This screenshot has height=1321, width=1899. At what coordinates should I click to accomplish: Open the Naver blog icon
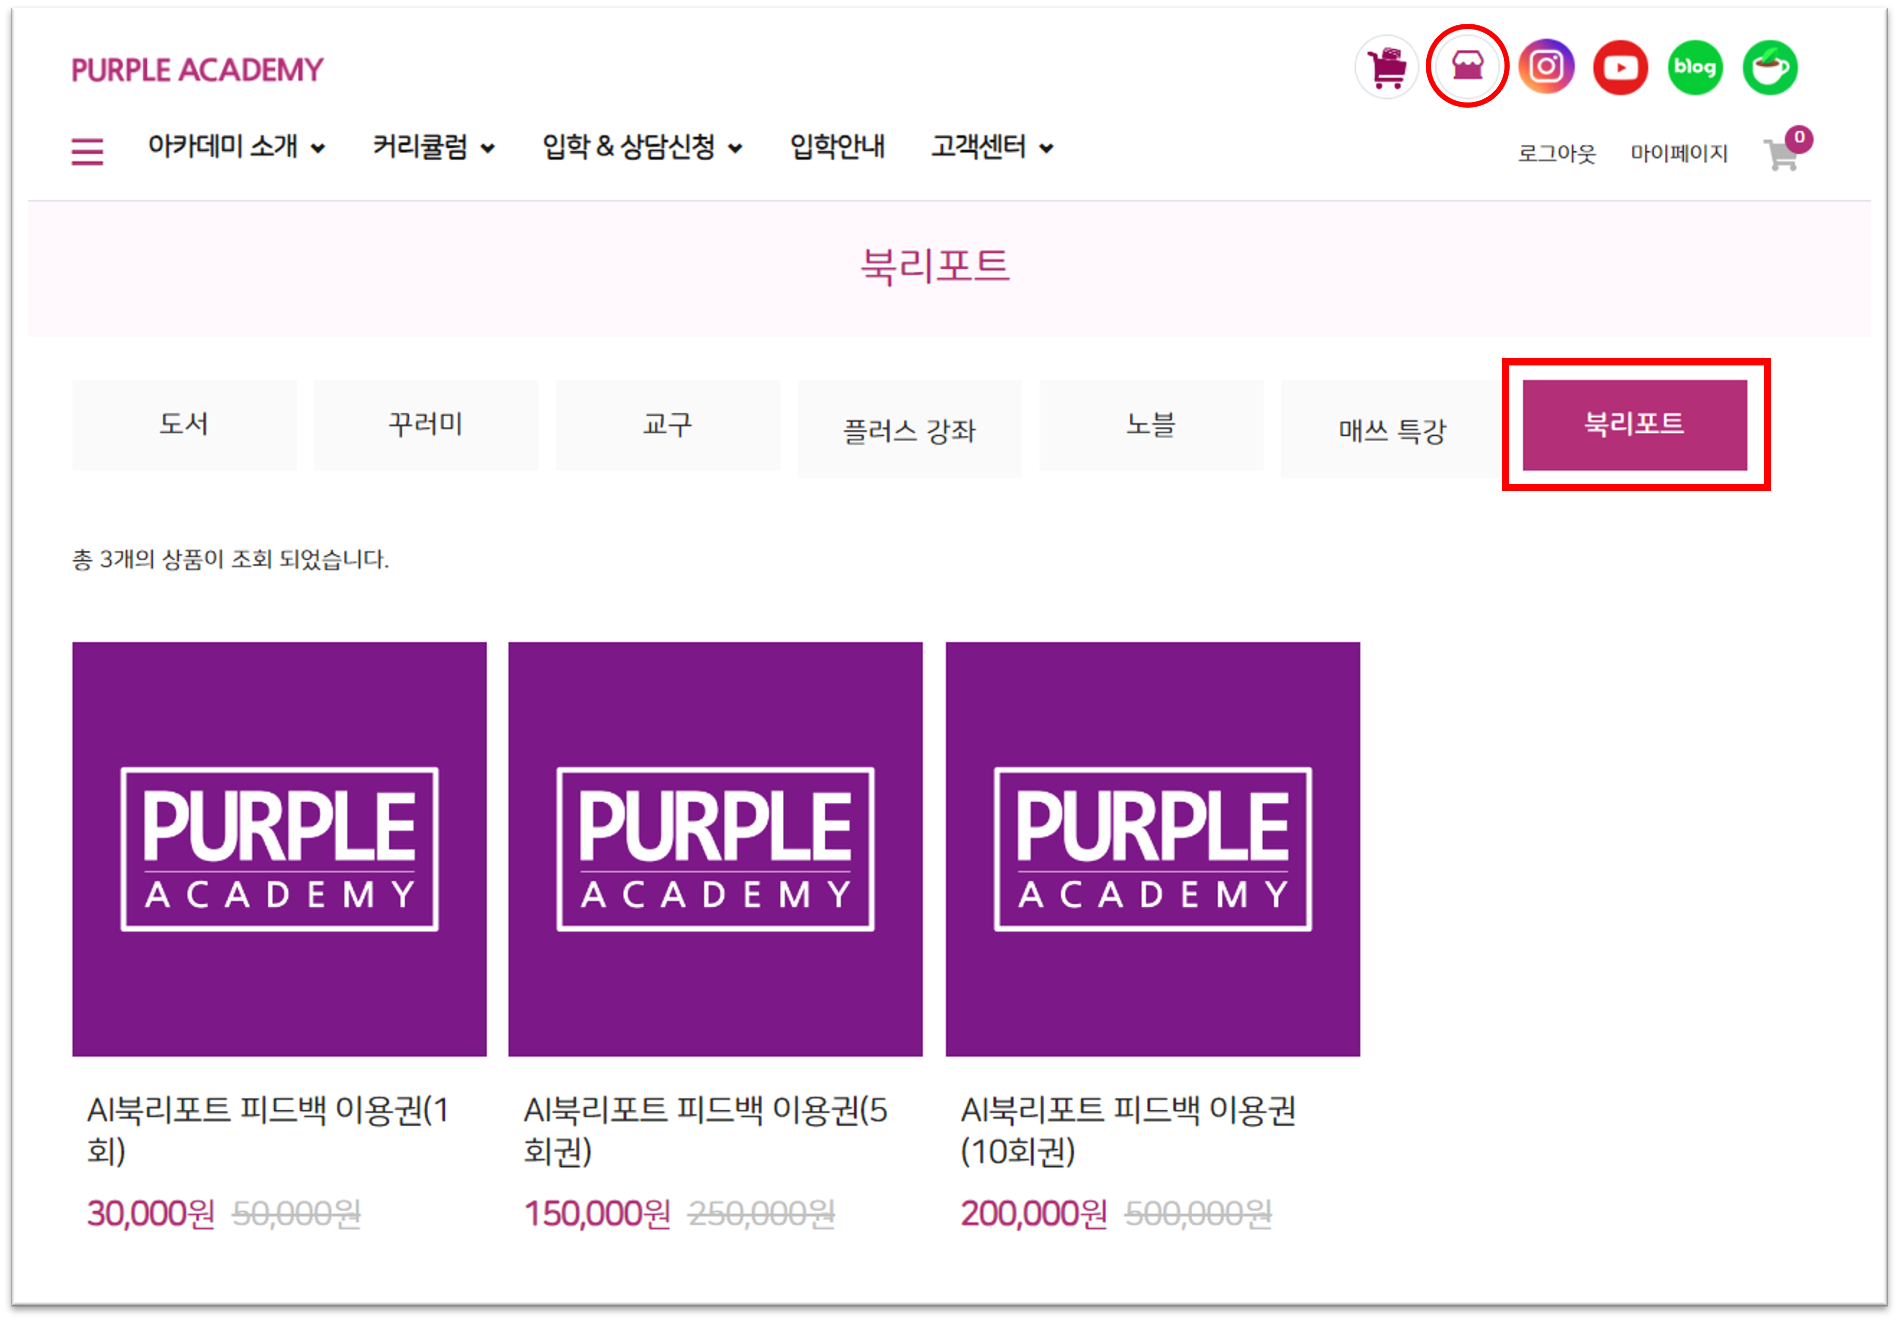(x=1695, y=67)
